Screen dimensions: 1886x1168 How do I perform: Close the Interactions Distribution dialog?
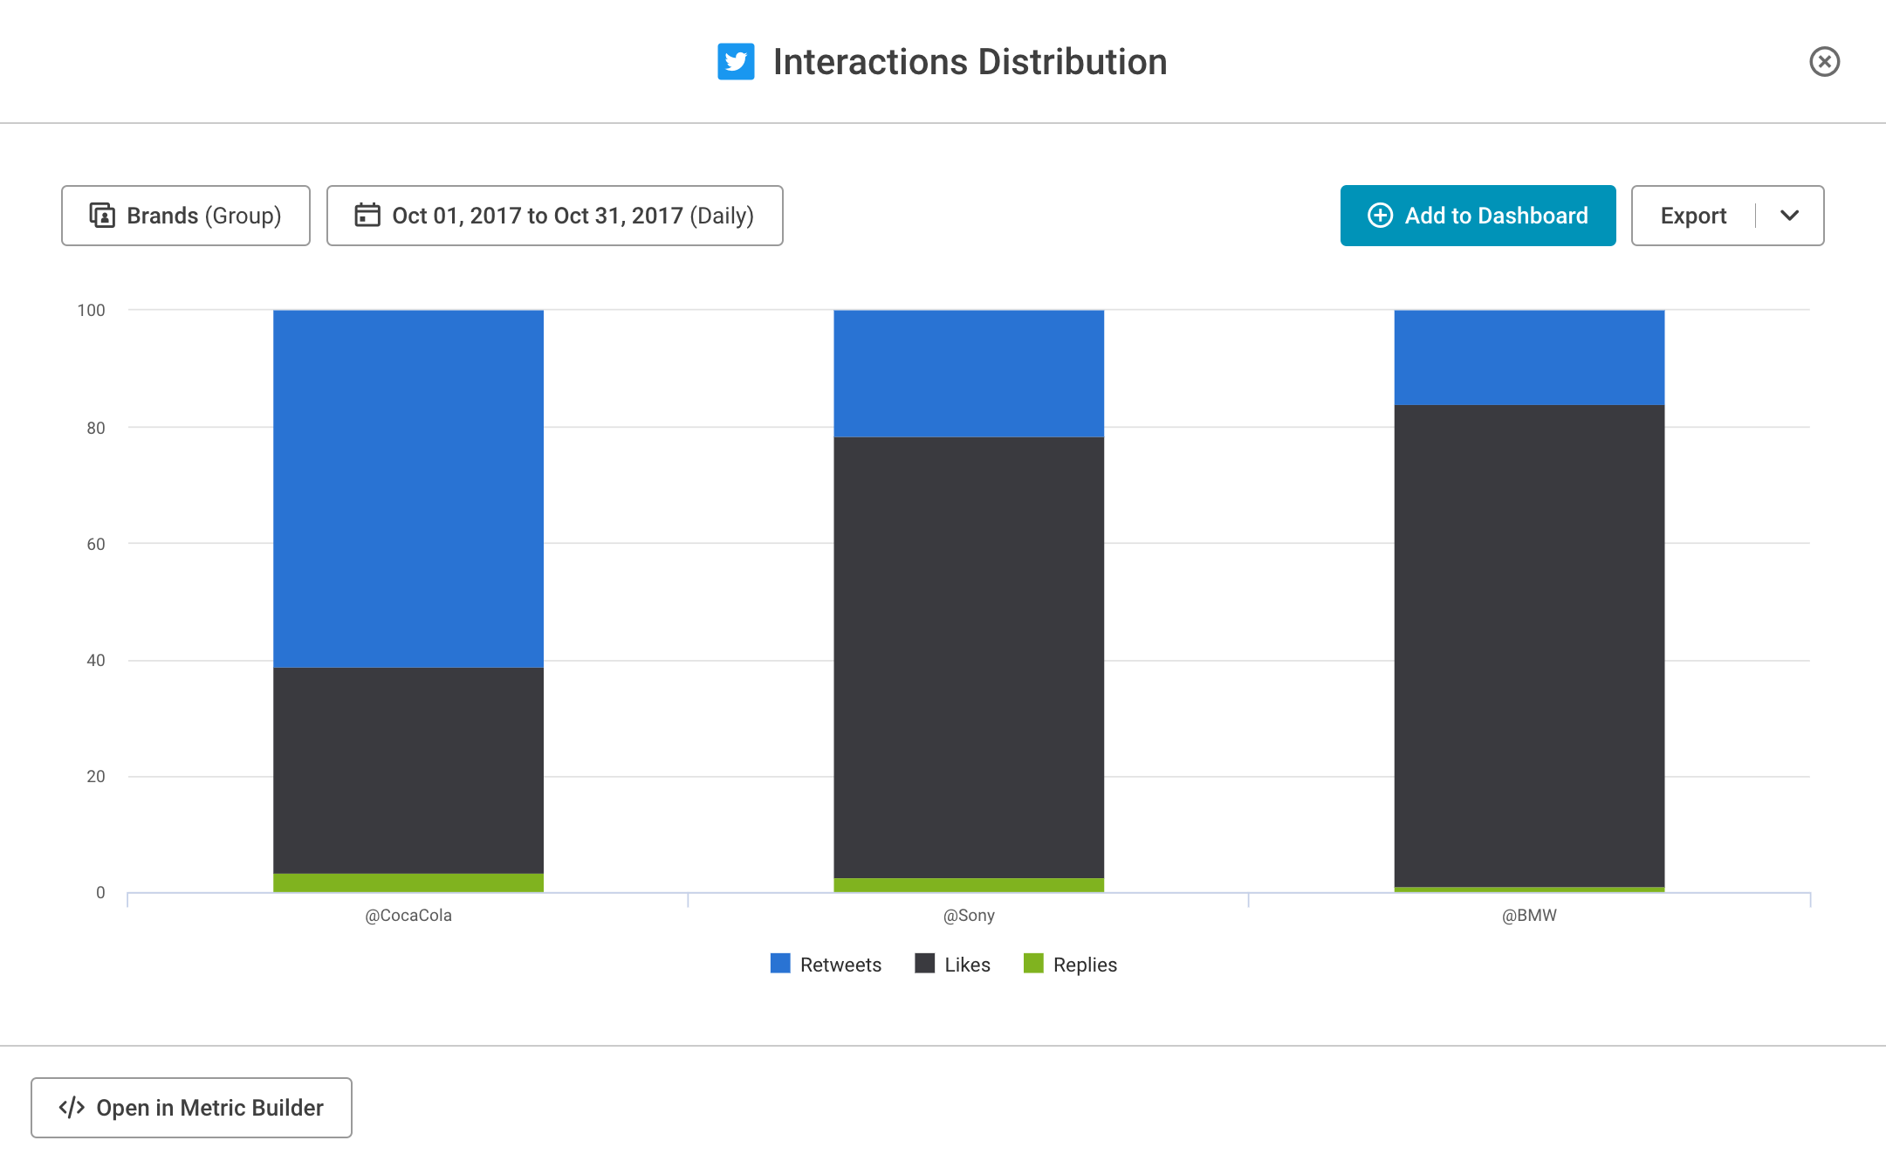1824,62
